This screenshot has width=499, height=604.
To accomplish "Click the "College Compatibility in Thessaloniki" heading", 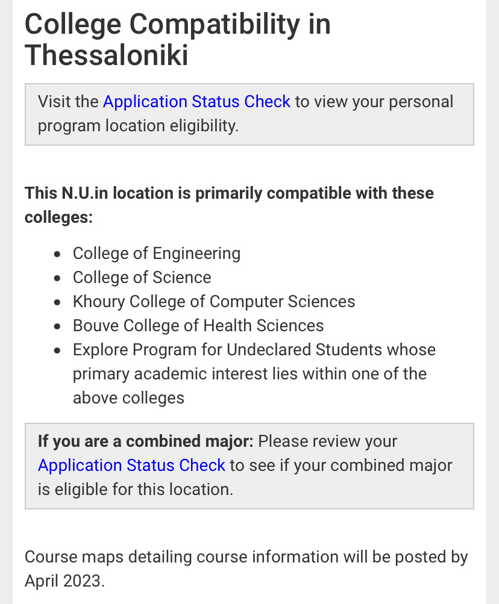I will click(177, 40).
